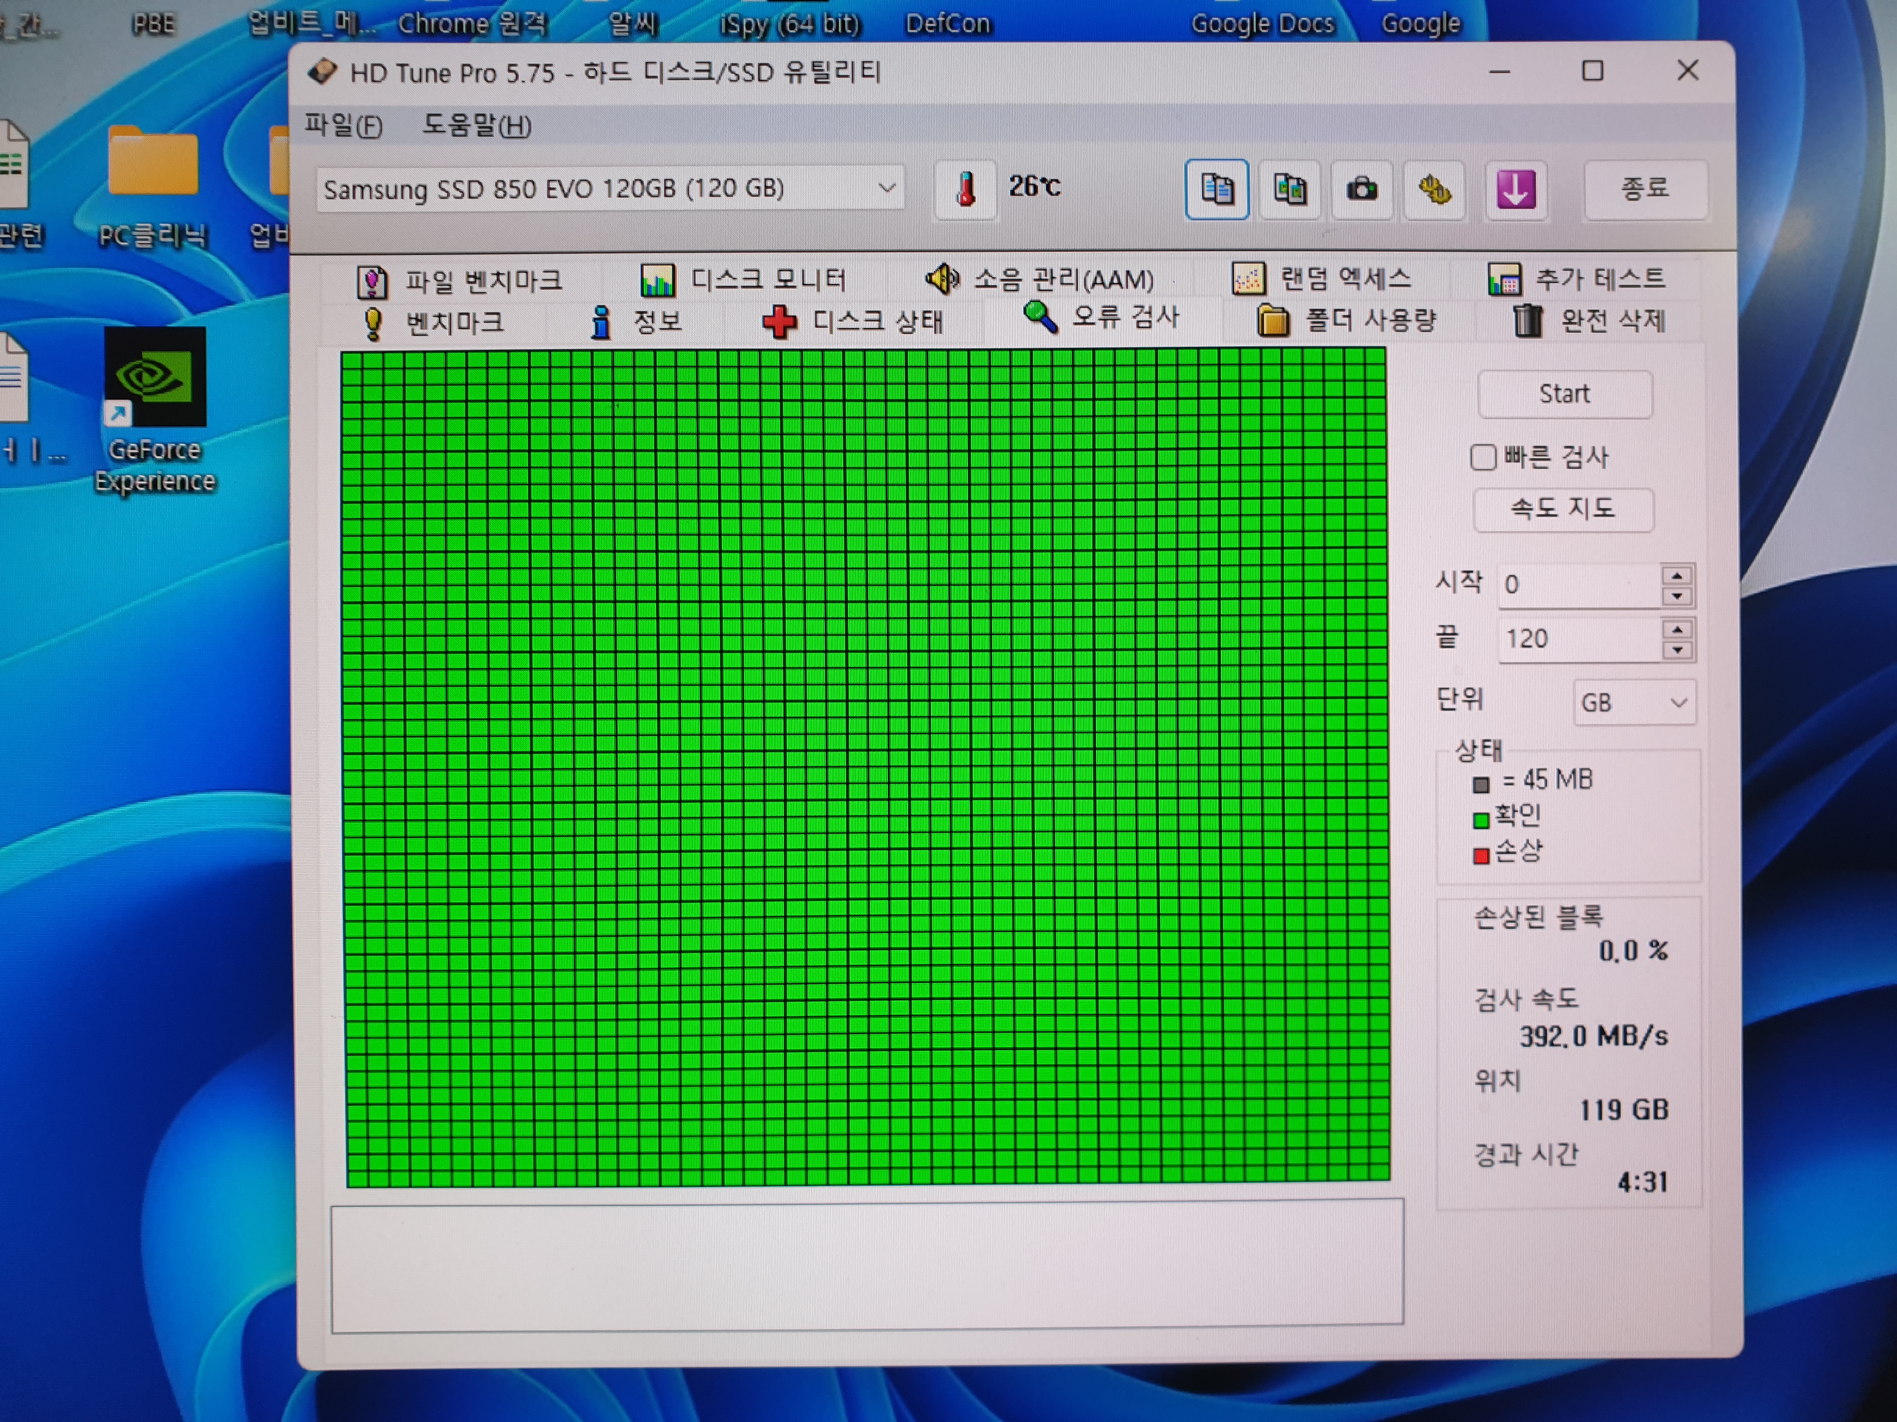Switch to 추가 테스트 tab
The width and height of the screenshot is (1897, 1422).
pos(1576,278)
